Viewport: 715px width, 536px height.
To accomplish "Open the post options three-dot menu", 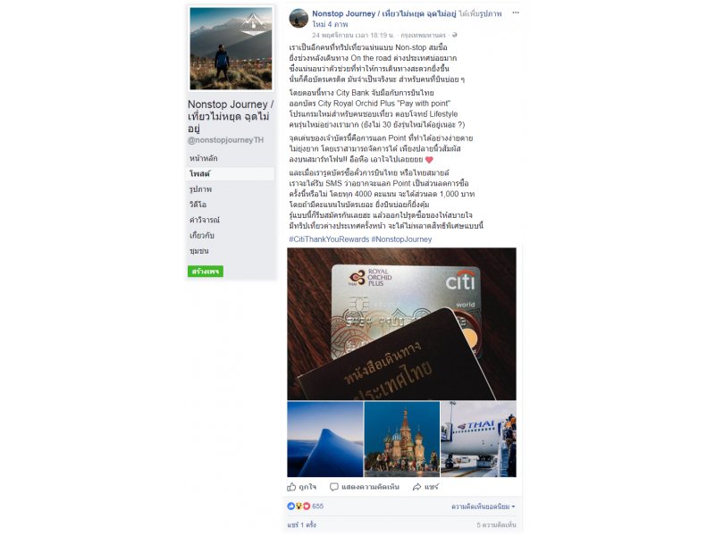I will (516, 13).
